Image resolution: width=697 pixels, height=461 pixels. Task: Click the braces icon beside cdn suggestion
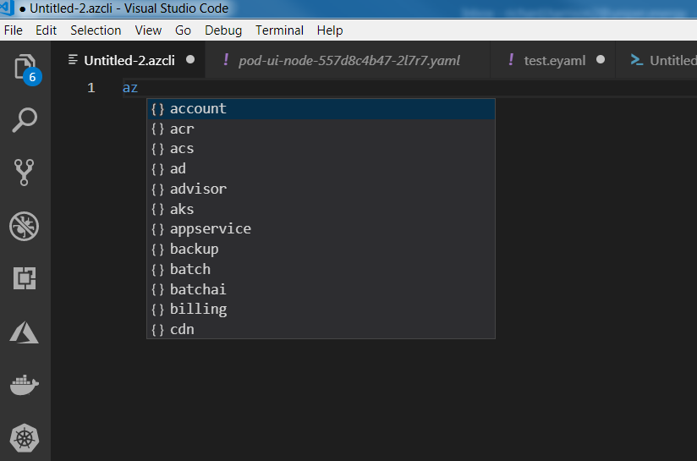point(157,329)
